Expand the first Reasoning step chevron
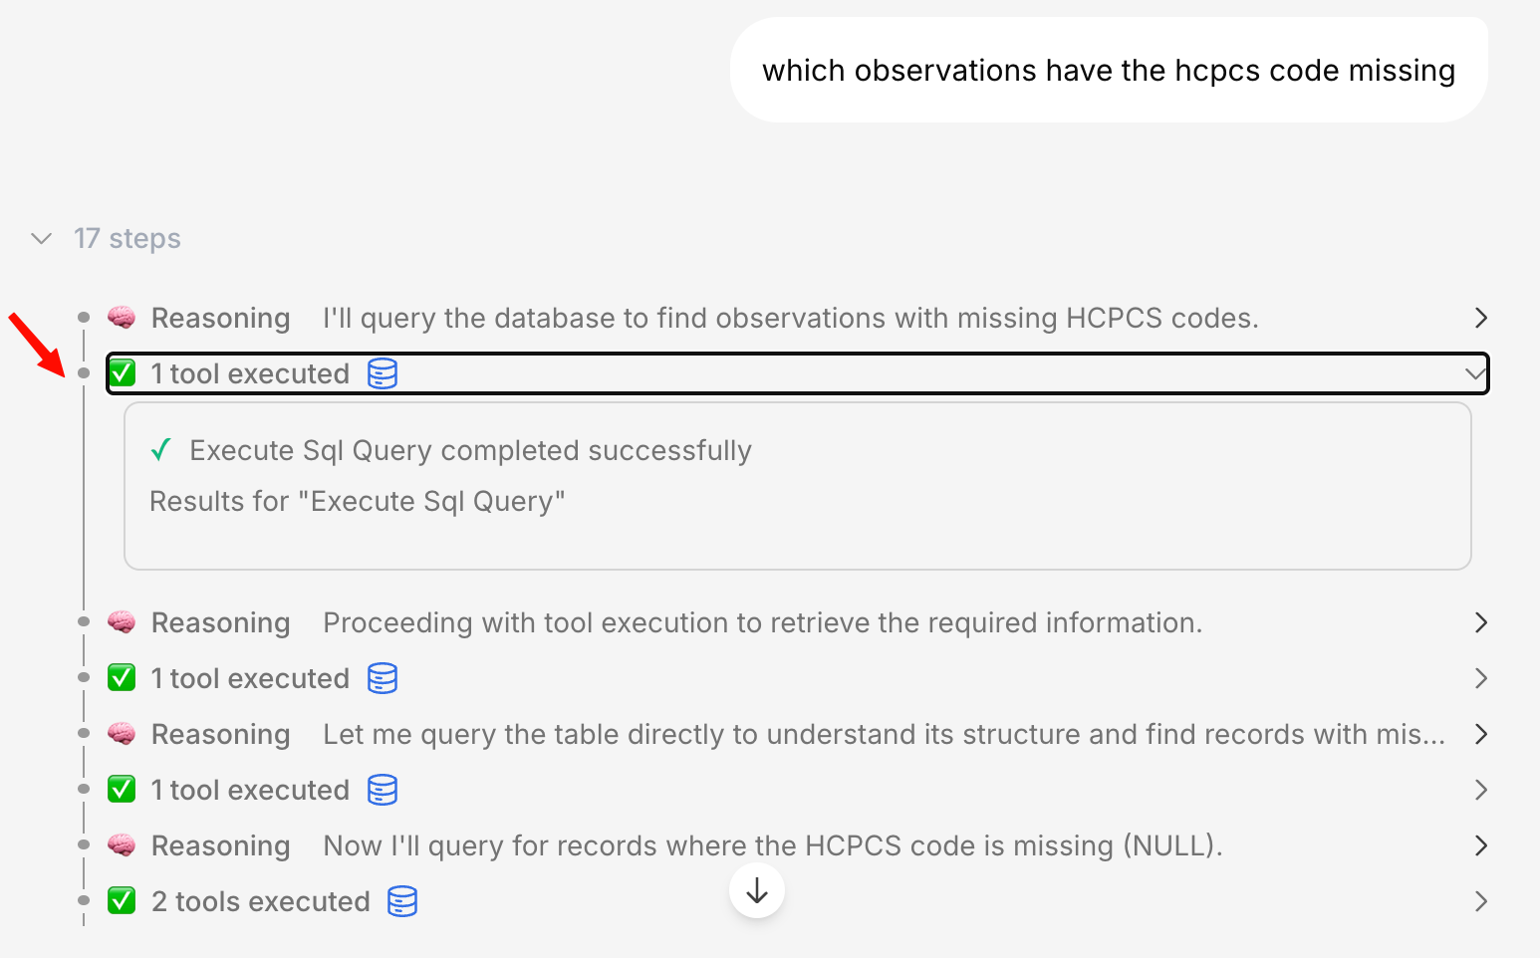Screen dimensions: 1540x958 point(1481,318)
